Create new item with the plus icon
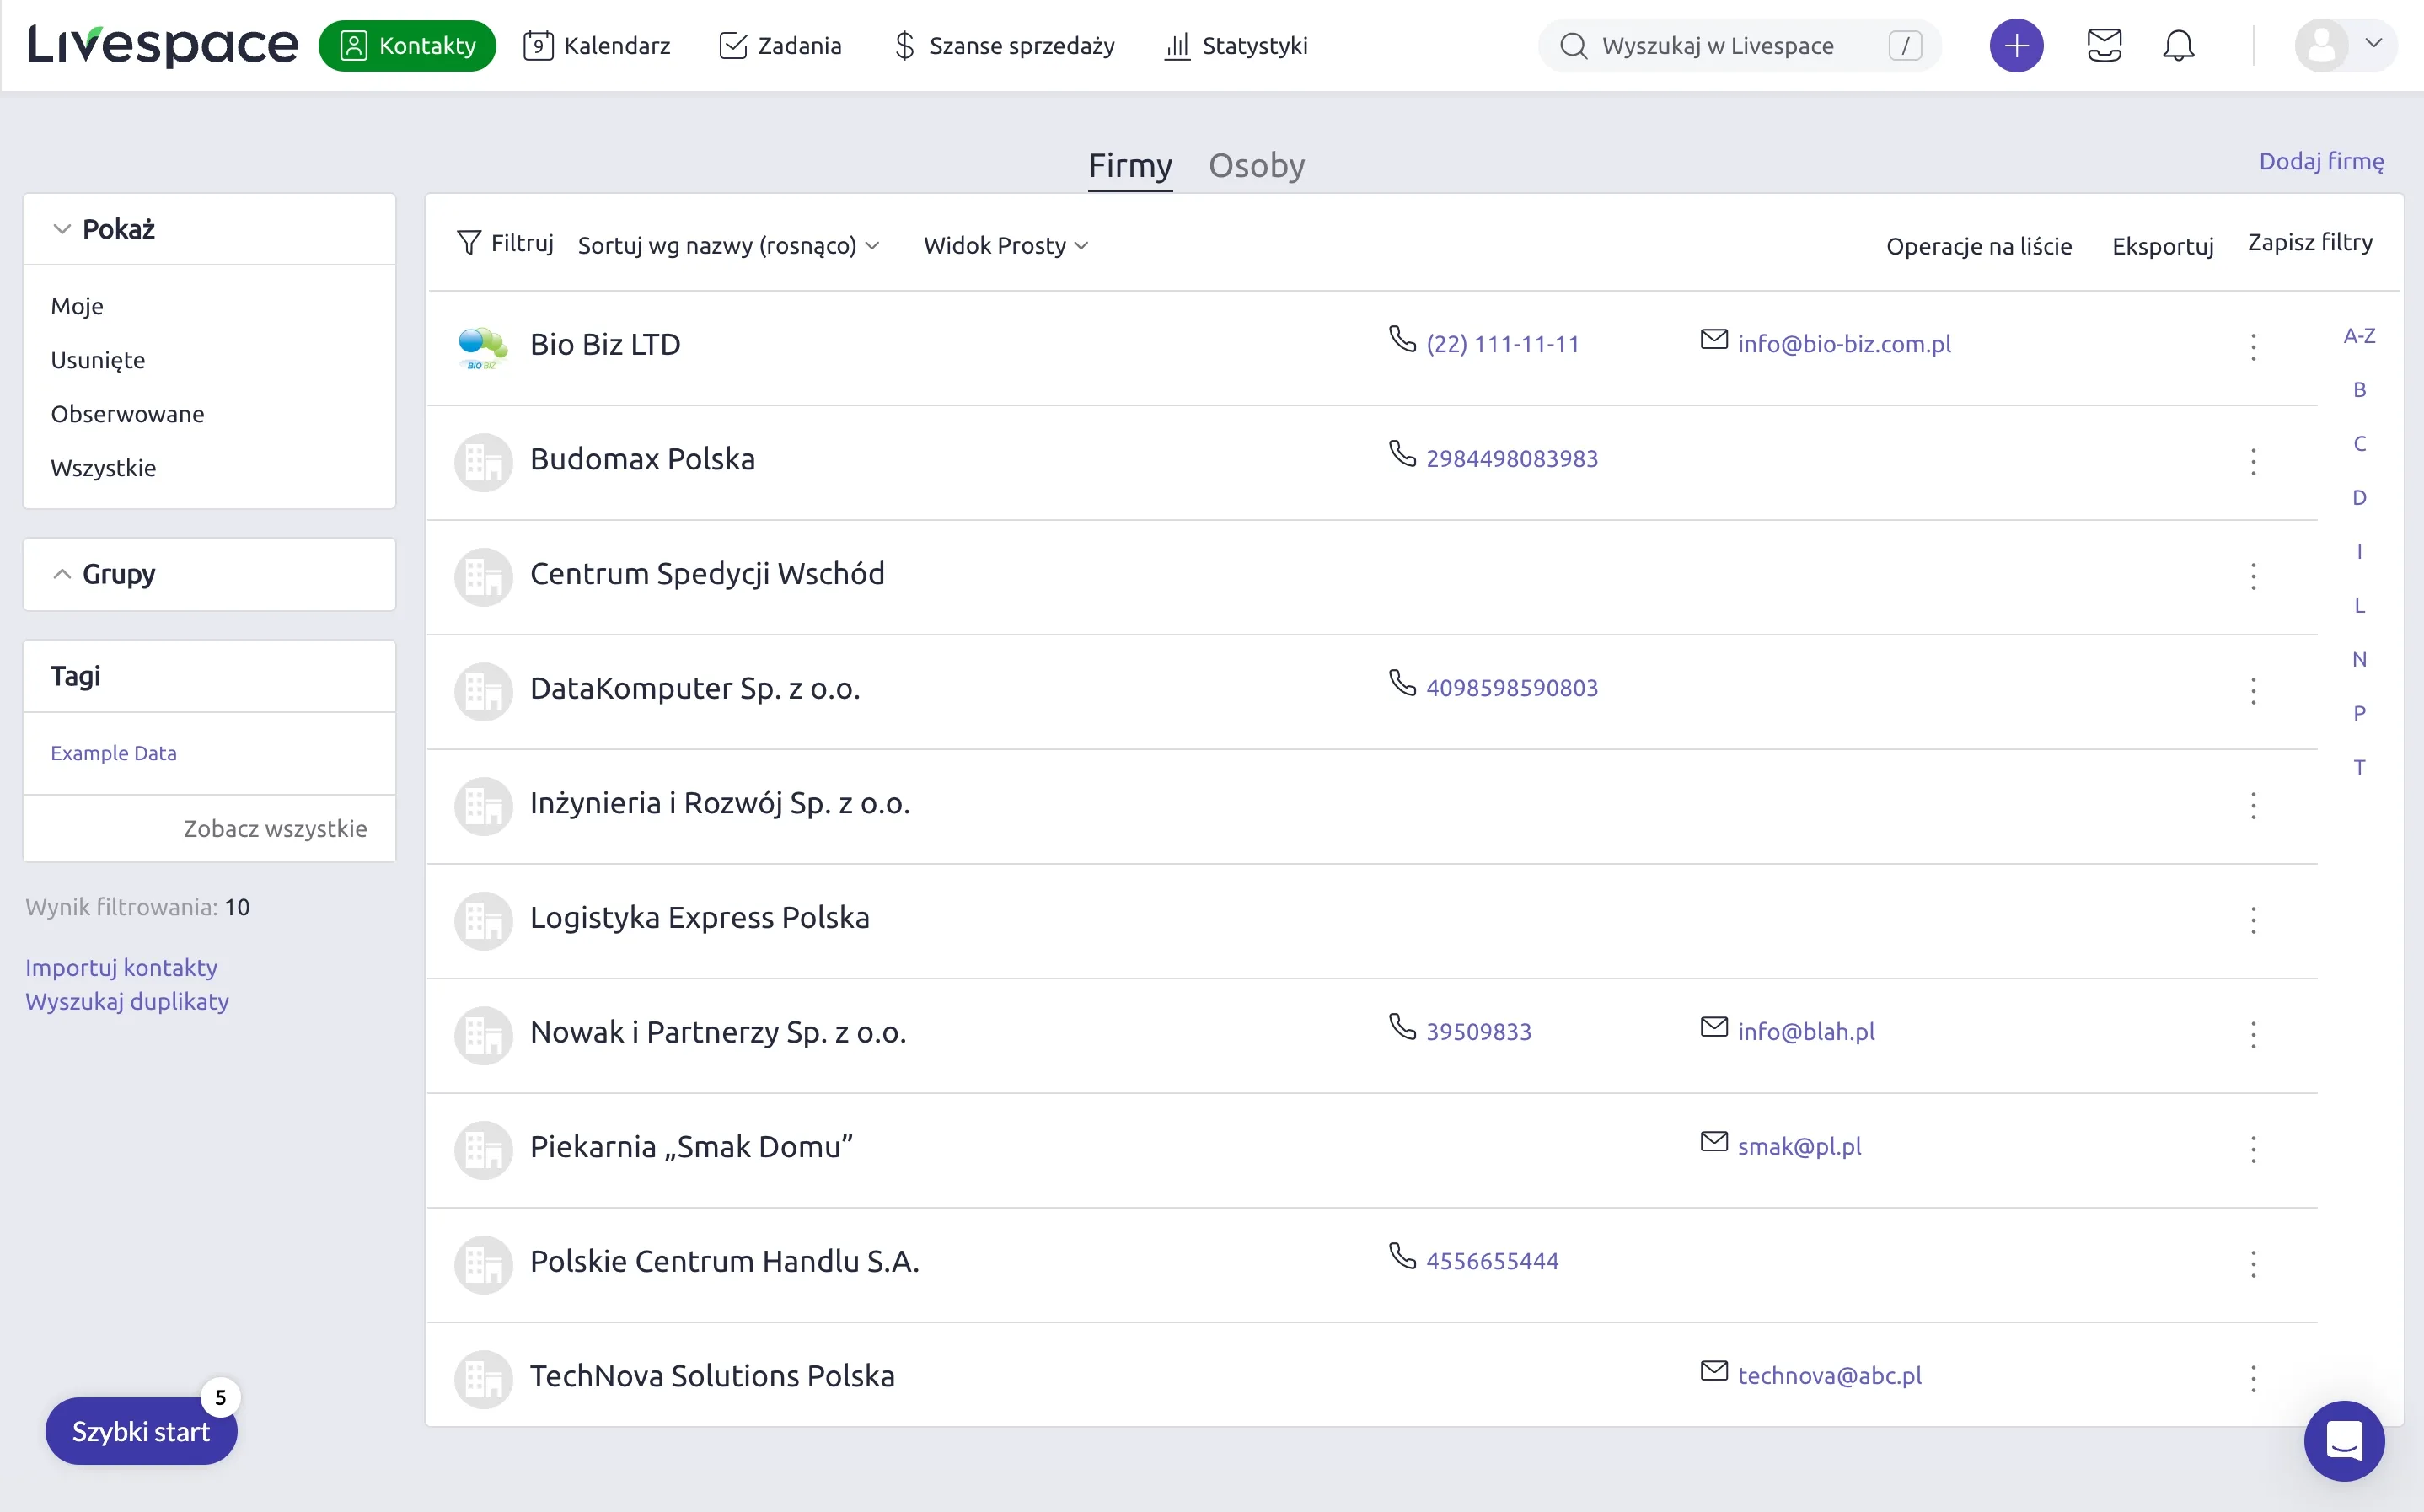This screenshot has height=1512, width=2424. (2016, 45)
